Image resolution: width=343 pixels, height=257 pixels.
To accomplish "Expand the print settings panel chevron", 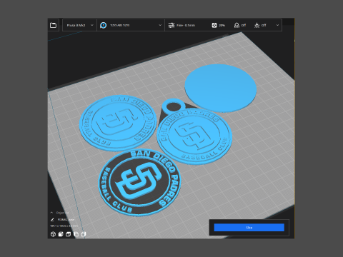I will pyautogui.click(x=277, y=25).
